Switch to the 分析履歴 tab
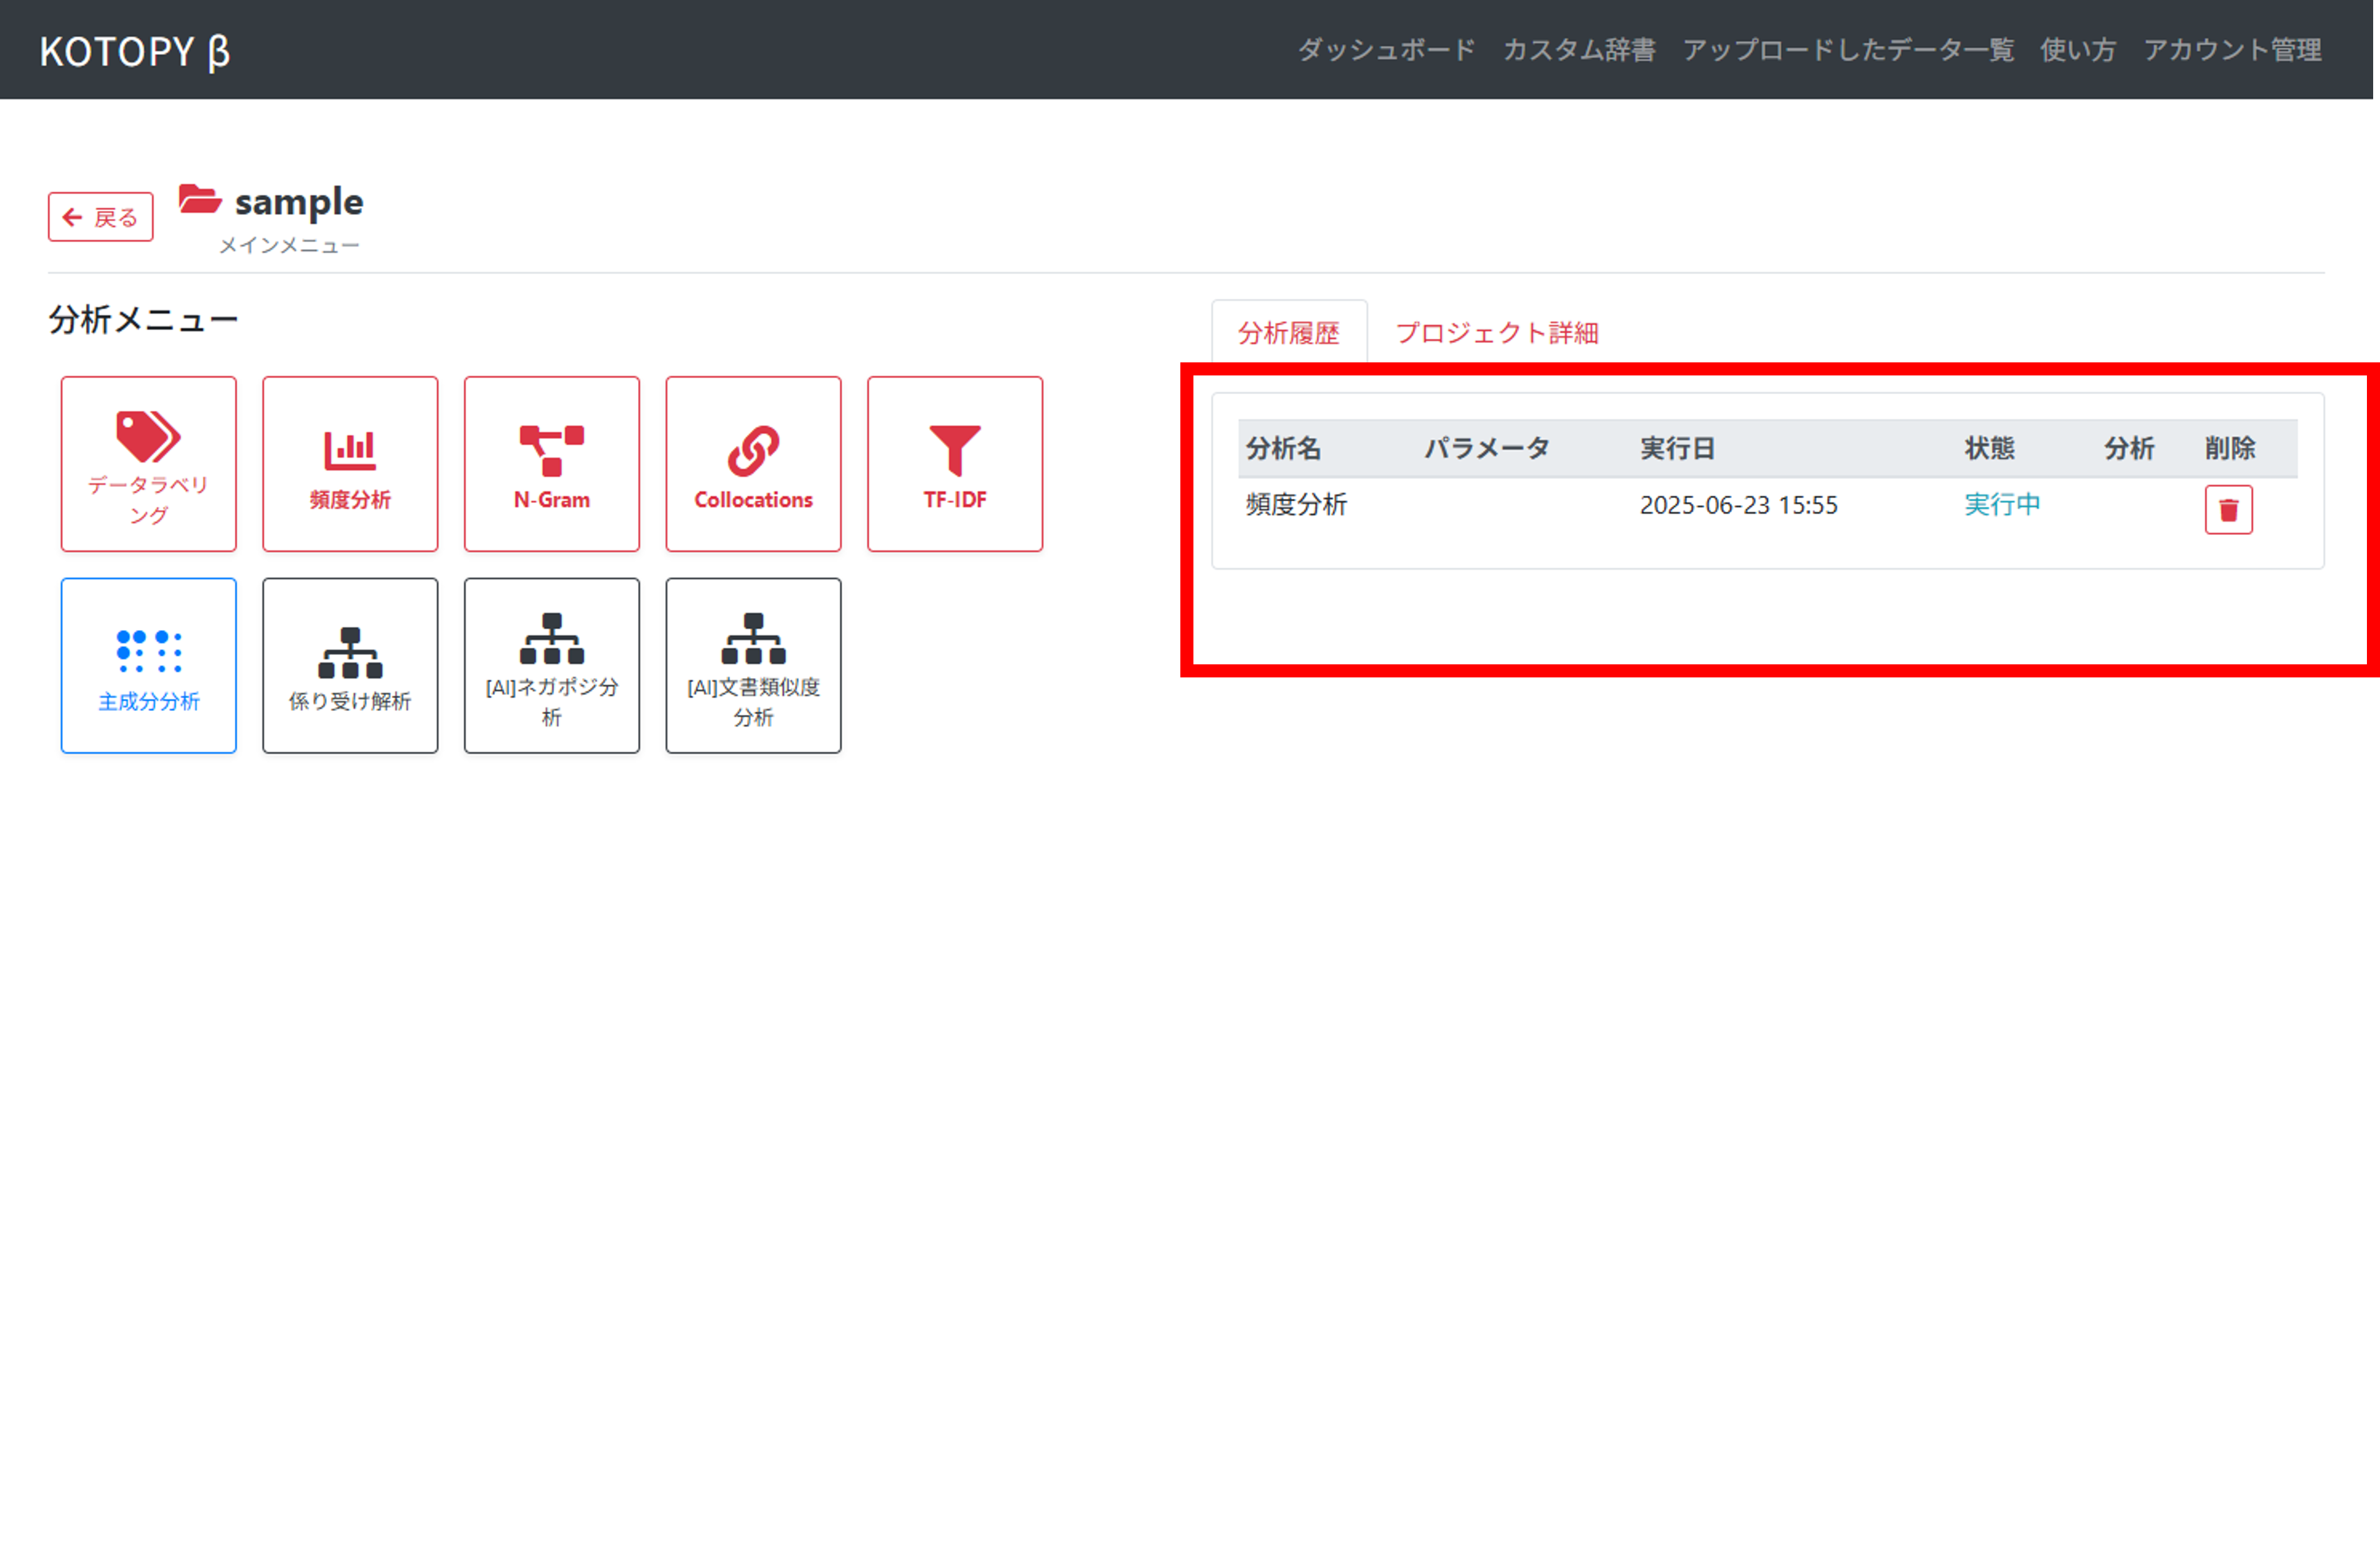This screenshot has width=2380, height=1541. [x=1288, y=333]
